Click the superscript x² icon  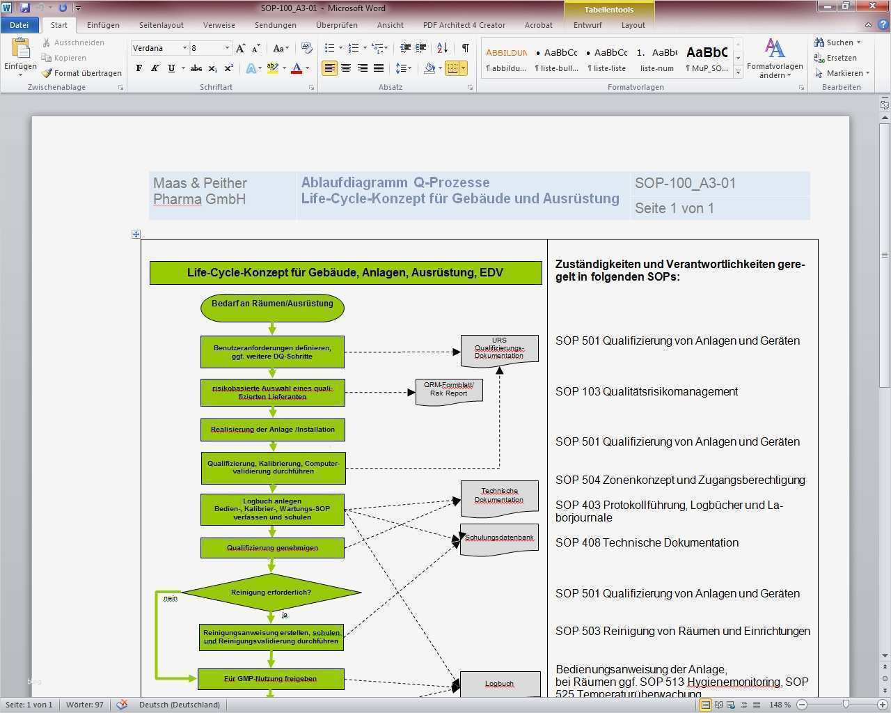(228, 68)
